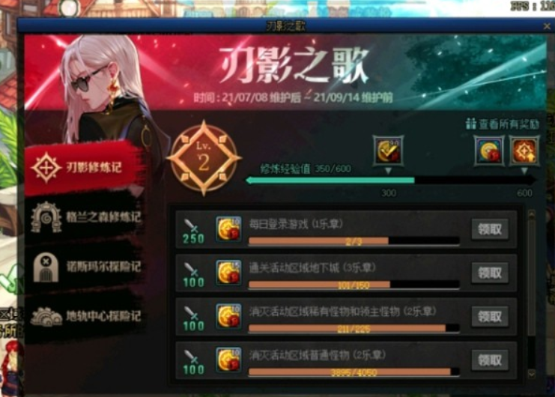Click the 修炼经验值 progress bar

[x=390, y=181]
